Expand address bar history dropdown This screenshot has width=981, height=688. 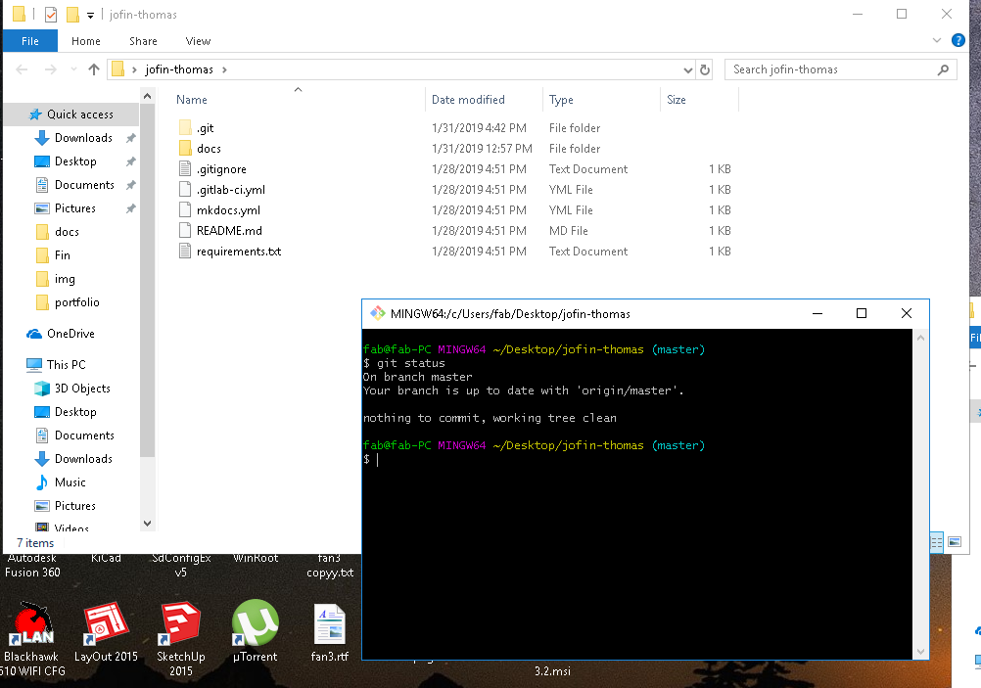[x=687, y=70]
